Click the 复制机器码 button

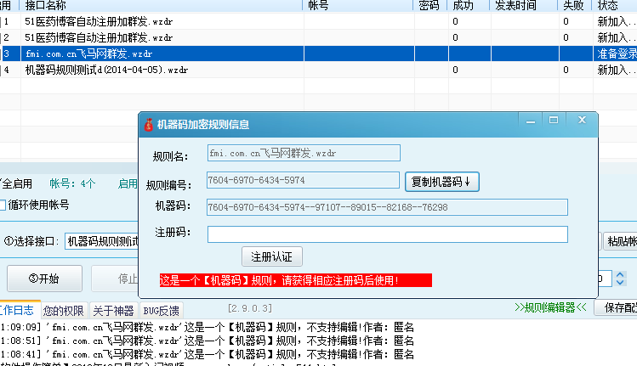442,182
